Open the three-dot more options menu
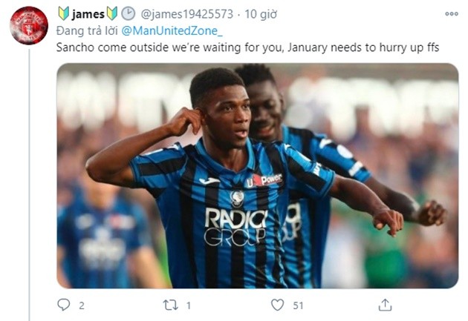 (452, 13)
